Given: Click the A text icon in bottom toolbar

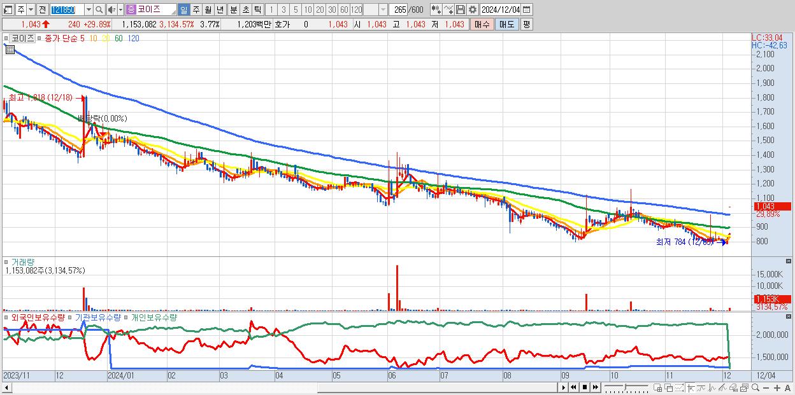Looking at the screenshot, I should (x=787, y=387).
